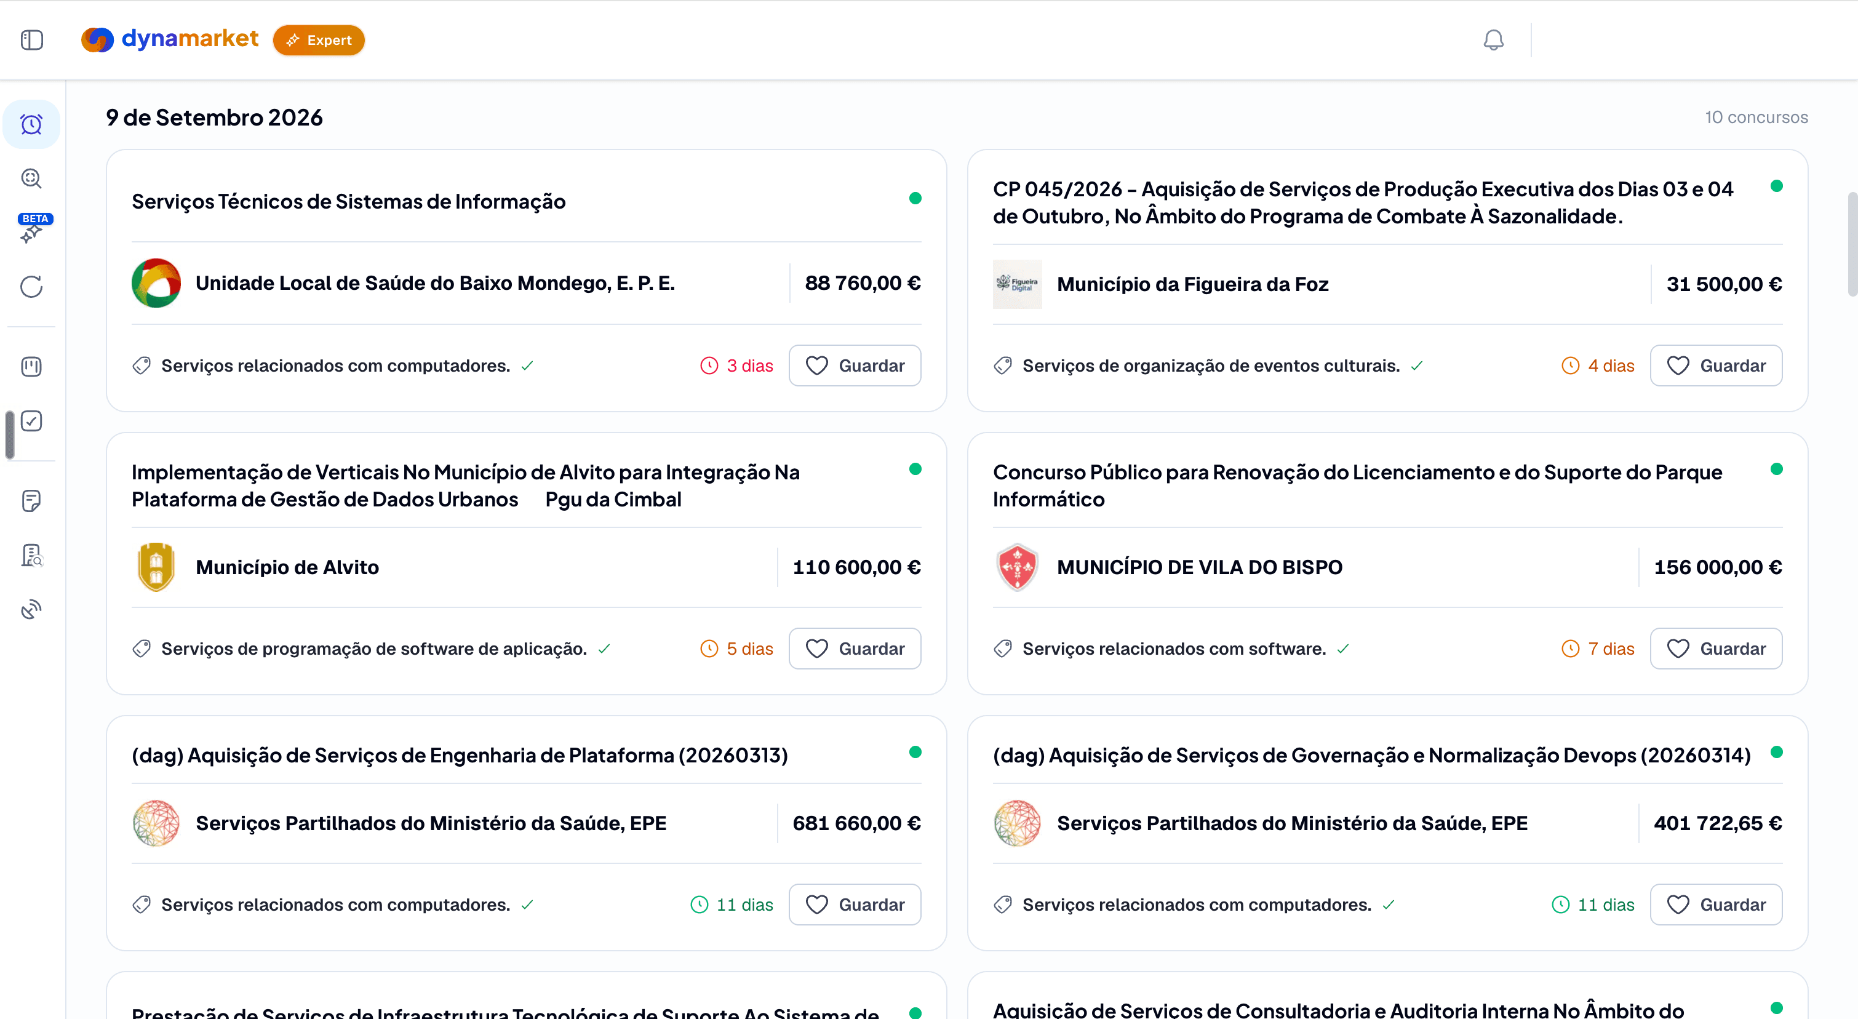Open the magnifier search sidebar icon
Screen dimensions: 1858x1019
pyautogui.click(x=31, y=178)
